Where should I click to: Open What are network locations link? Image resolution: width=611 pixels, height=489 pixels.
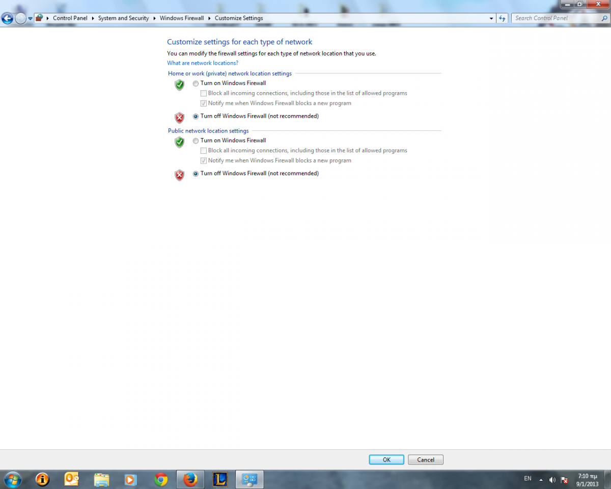coord(203,63)
